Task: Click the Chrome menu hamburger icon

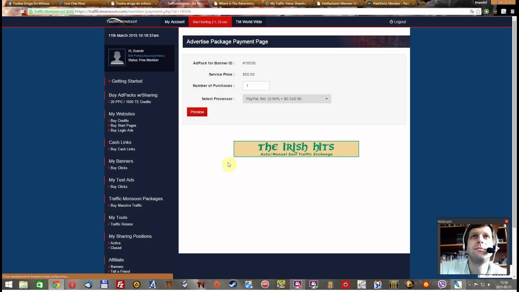Action: point(512,11)
